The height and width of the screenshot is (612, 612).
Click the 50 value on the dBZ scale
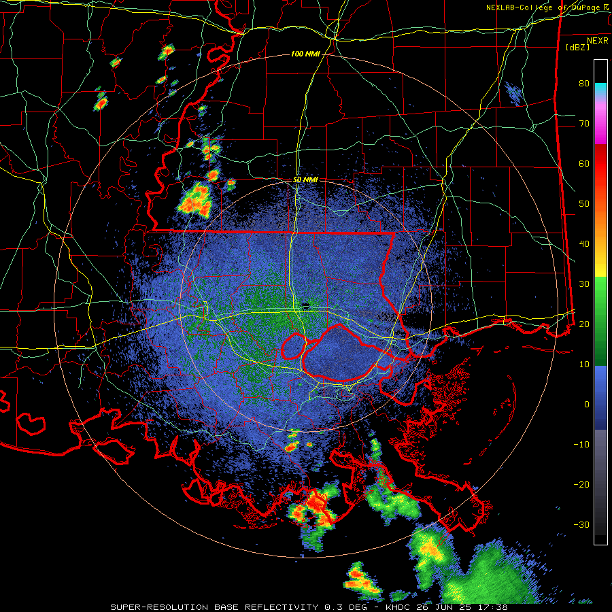pyautogui.click(x=584, y=204)
